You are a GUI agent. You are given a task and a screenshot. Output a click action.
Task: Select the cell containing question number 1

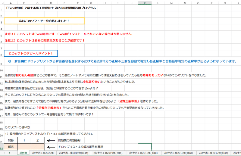pyautogui.click(x=24, y=140)
